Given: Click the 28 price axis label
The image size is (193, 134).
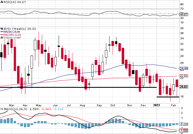Looking at the screenshot, I should point(182,56).
